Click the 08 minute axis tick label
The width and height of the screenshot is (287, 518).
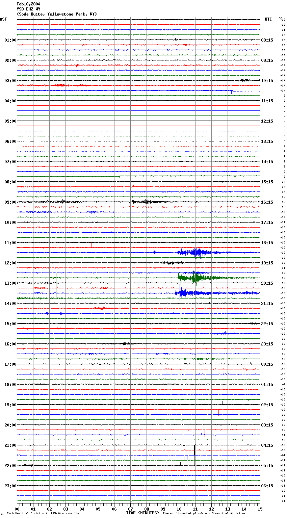(147, 509)
